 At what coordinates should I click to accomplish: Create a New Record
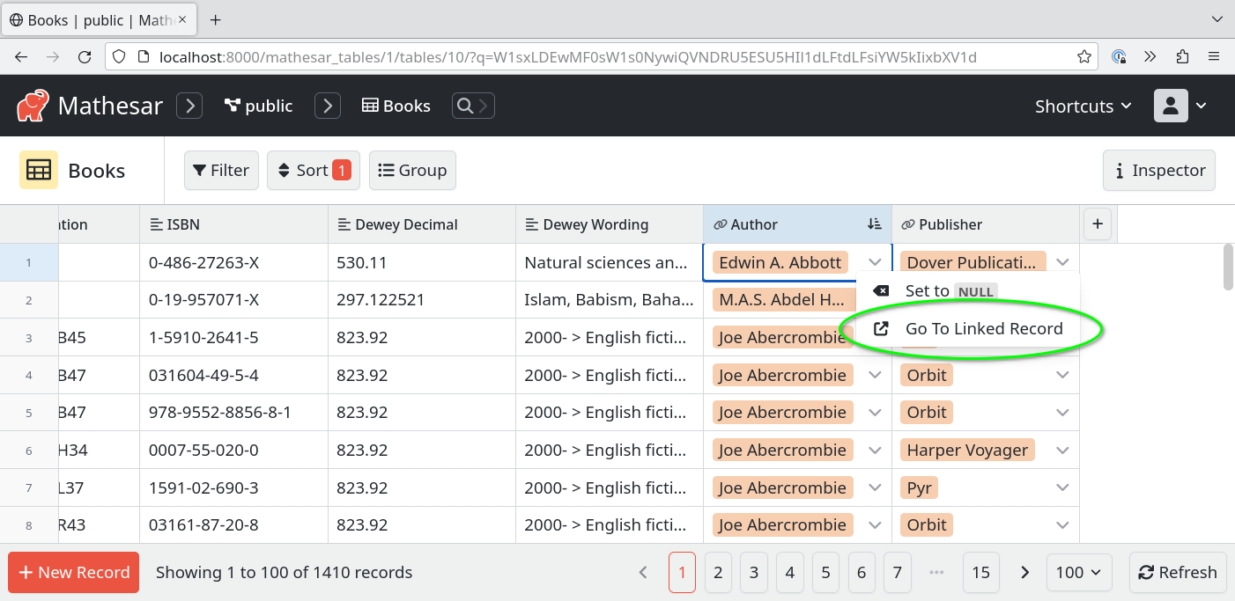coord(73,572)
